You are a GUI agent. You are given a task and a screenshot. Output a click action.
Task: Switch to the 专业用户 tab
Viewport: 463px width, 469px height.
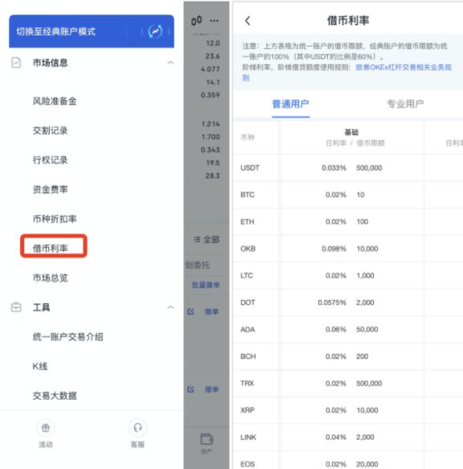pos(405,104)
